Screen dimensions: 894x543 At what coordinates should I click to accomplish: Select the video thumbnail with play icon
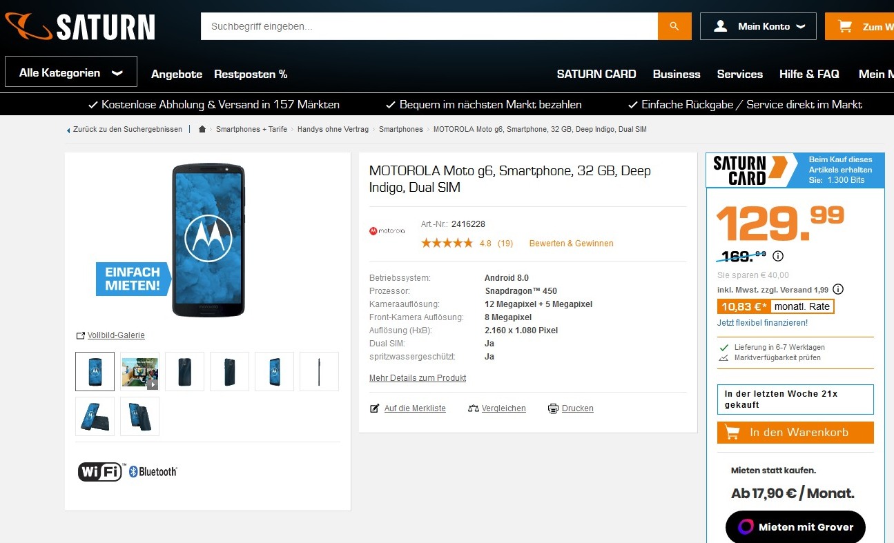[x=139, y=372]
